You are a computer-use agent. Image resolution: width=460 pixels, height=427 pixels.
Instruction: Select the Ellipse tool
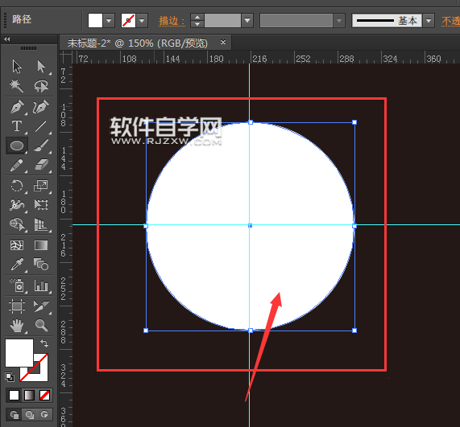[x=17, y=146]
